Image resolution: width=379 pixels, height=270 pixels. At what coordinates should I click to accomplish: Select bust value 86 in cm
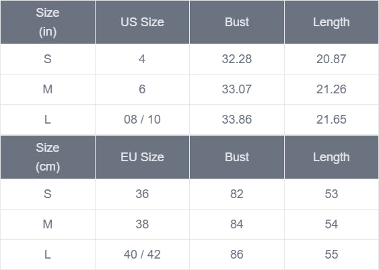[x=237, y=255]
